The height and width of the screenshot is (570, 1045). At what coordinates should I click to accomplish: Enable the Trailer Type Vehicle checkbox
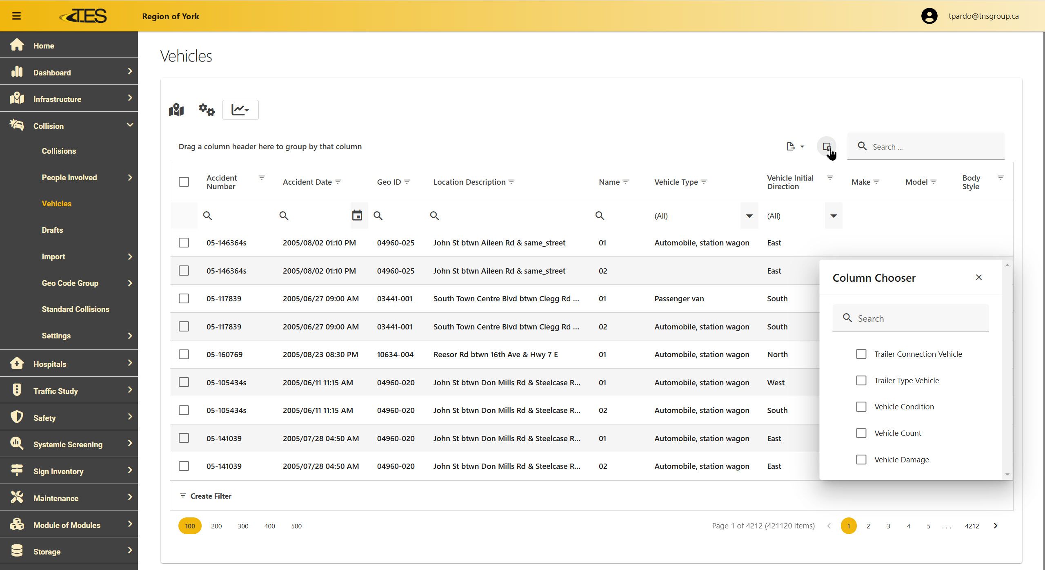pos(861,380)
